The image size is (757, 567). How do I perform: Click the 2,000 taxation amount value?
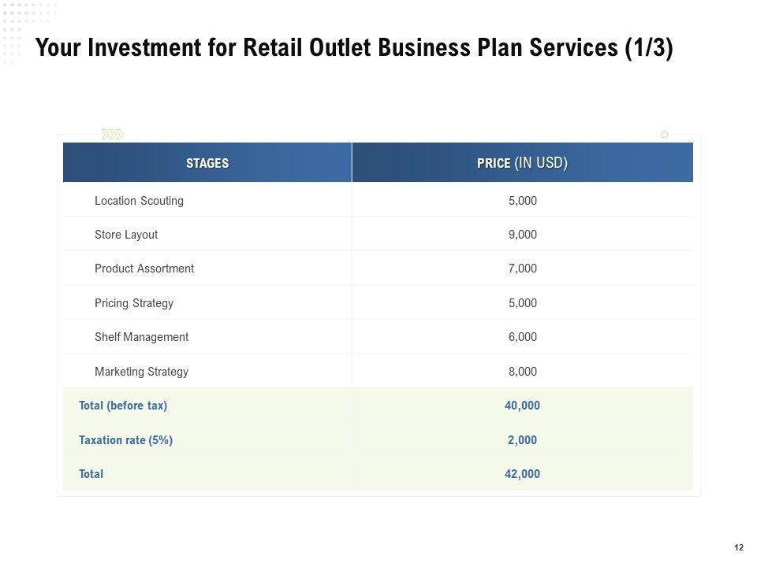[x=522, y=440]
